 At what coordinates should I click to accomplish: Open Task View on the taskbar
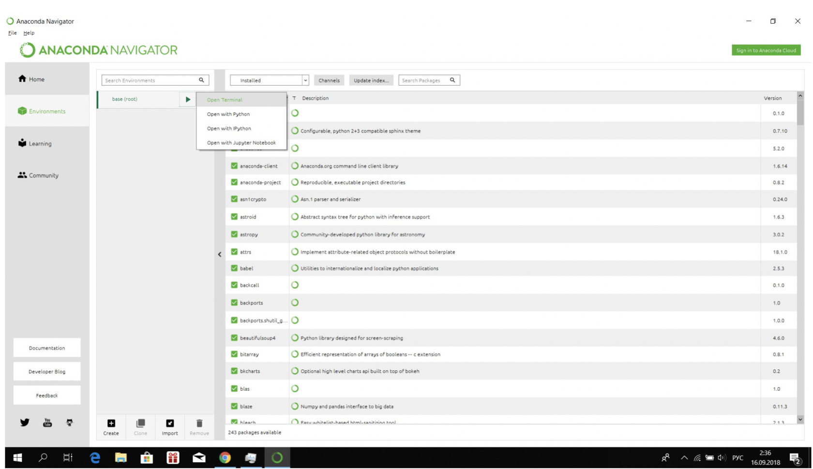coord(68,457)
